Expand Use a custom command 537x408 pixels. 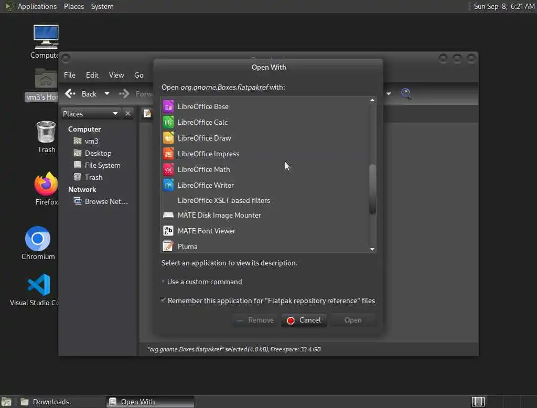[163, 282]
